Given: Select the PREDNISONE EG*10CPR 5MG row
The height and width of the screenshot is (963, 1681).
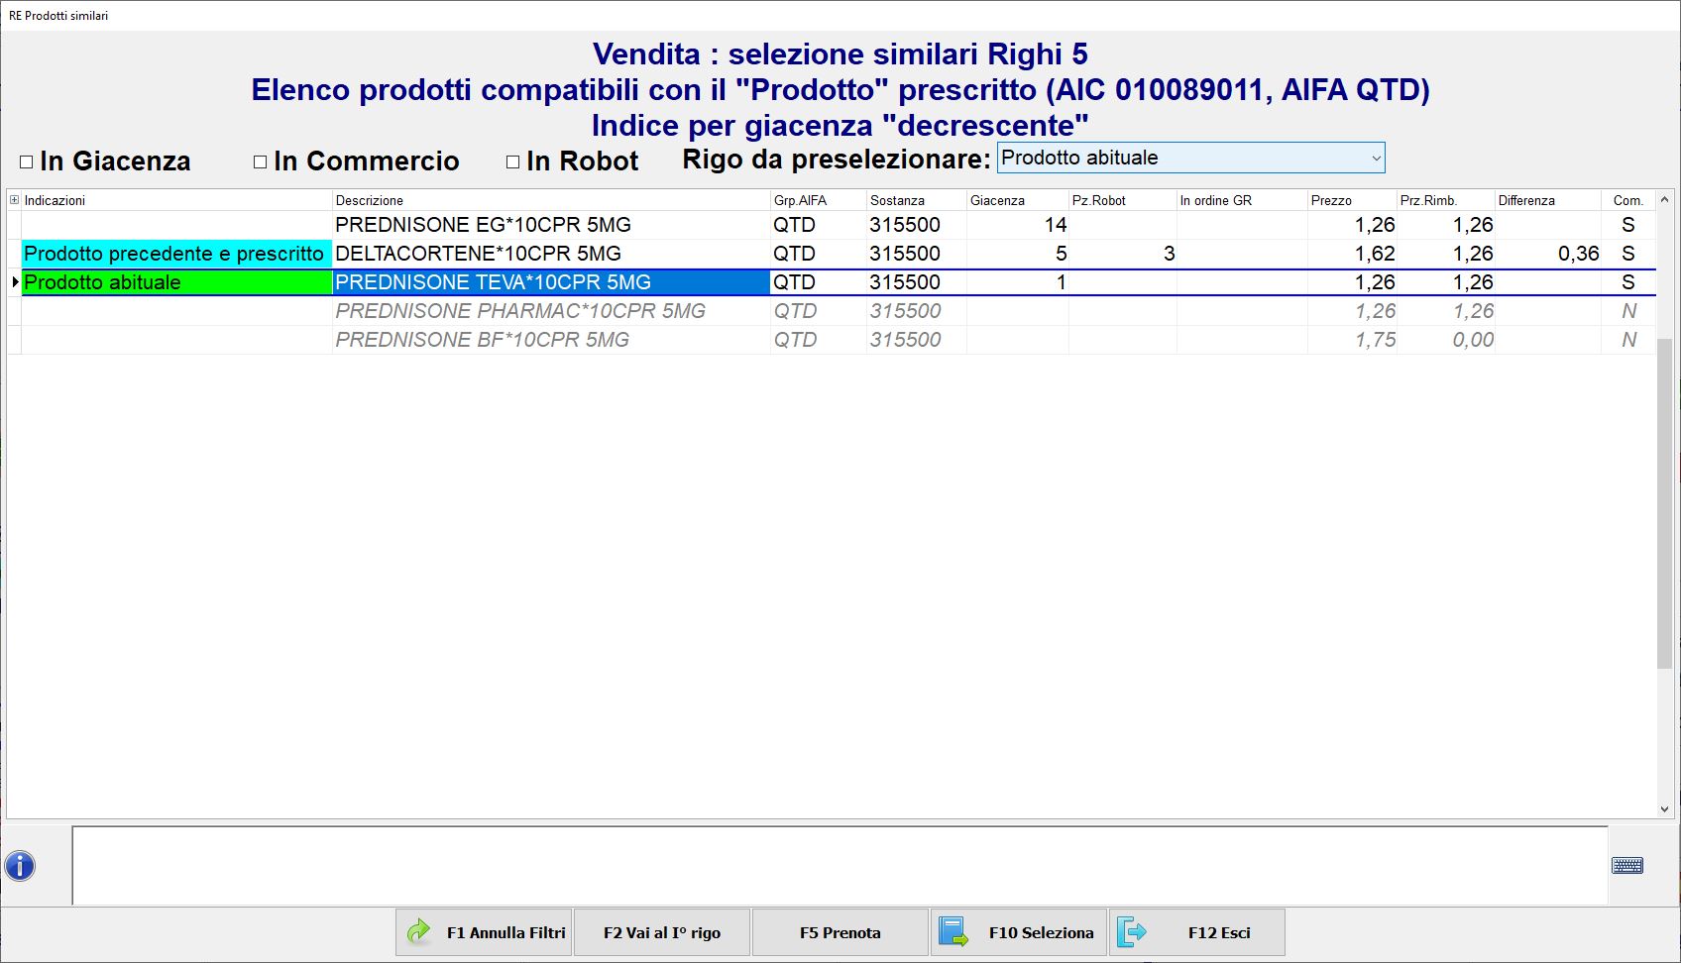Looking at the screenshot, I should (x=483, y=225).
